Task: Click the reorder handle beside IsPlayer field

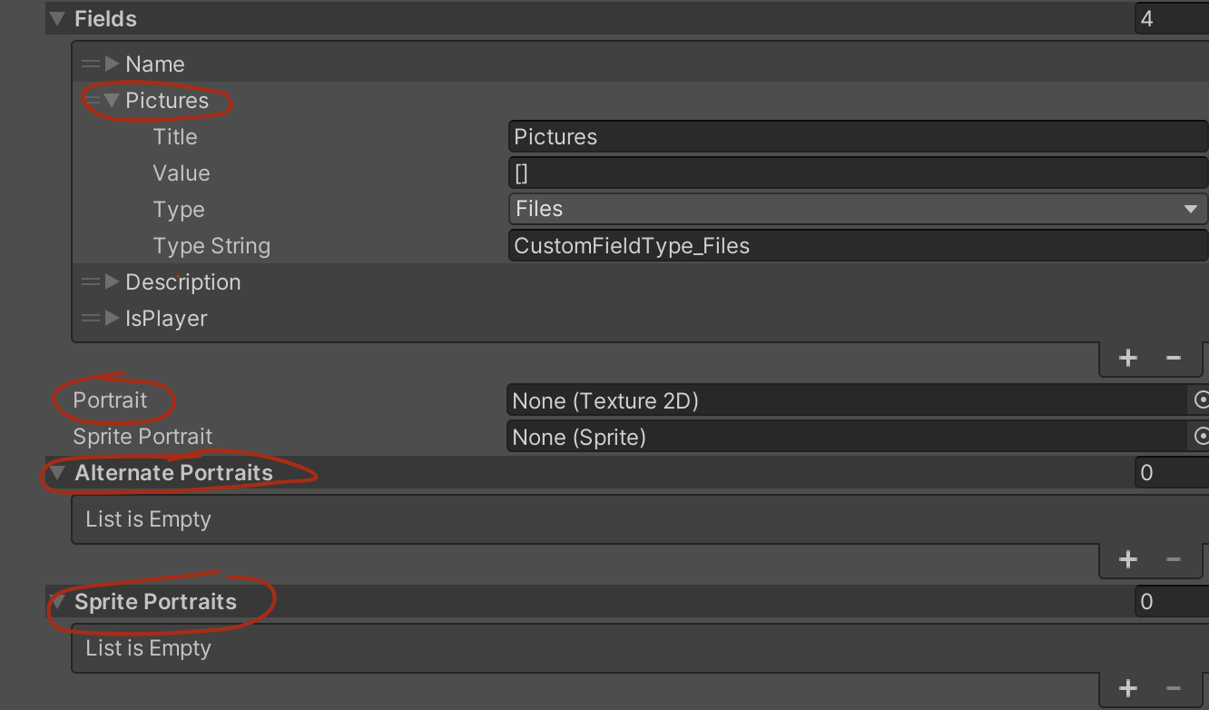Action: (90, 318)
